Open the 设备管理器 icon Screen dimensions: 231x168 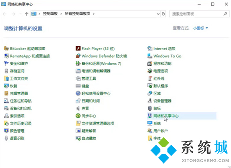[150, 101]
